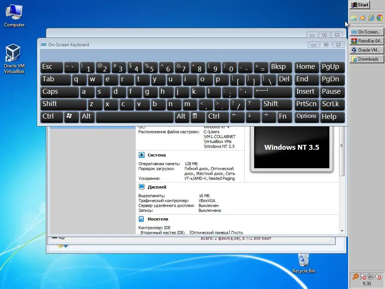The width and height of the screenshot is (385, 289).
Task: Click Windows NT 3.5 preview thumbnail
Action: 292,147
